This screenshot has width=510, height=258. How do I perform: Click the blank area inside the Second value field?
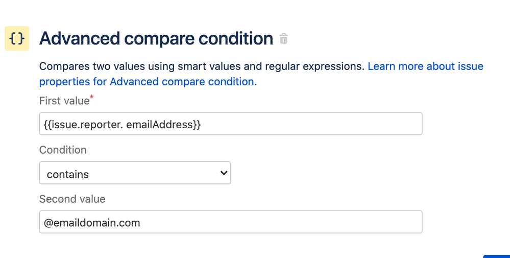pos(280,222)
